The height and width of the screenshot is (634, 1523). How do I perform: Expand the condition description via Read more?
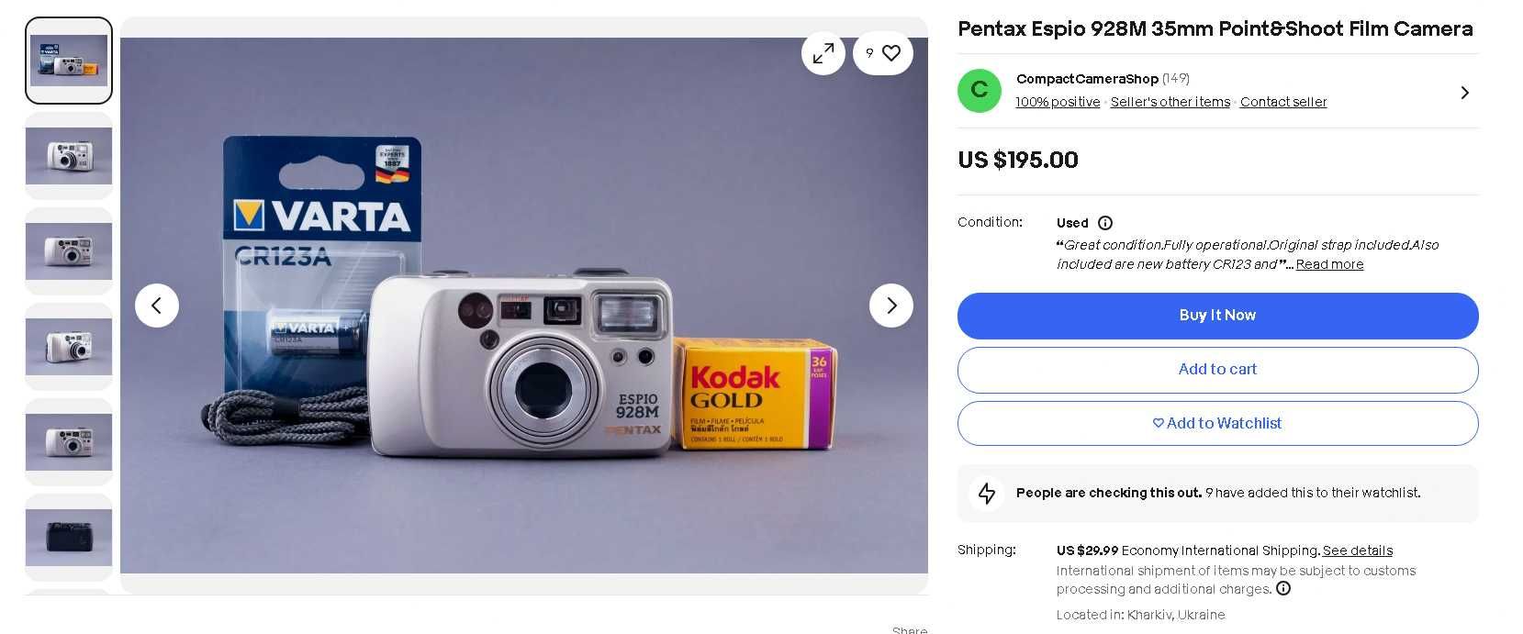point(1329,264)
